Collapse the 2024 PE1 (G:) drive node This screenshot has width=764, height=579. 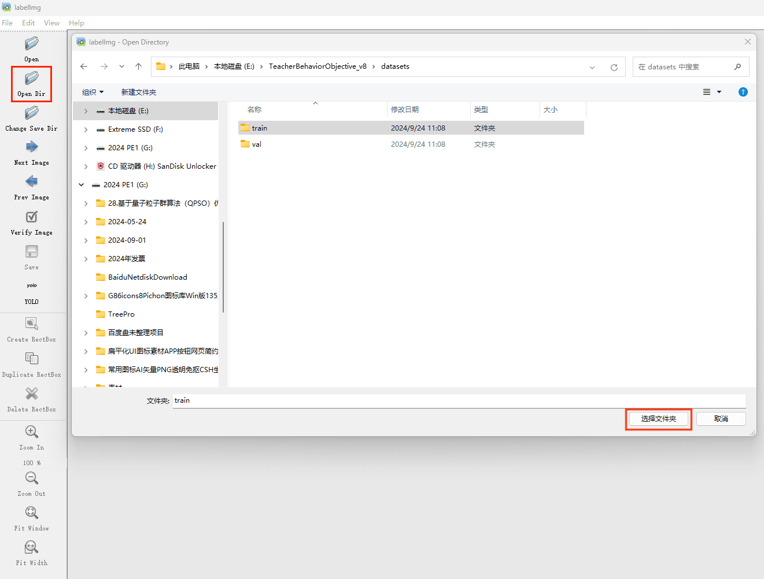point(82,185)
